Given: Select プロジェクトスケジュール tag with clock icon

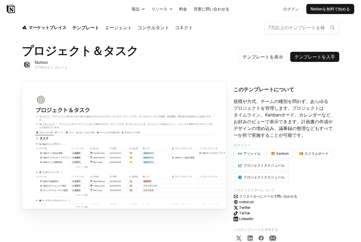Looking at the screenshot, I should pyautogui.click(x=261, y=177).
